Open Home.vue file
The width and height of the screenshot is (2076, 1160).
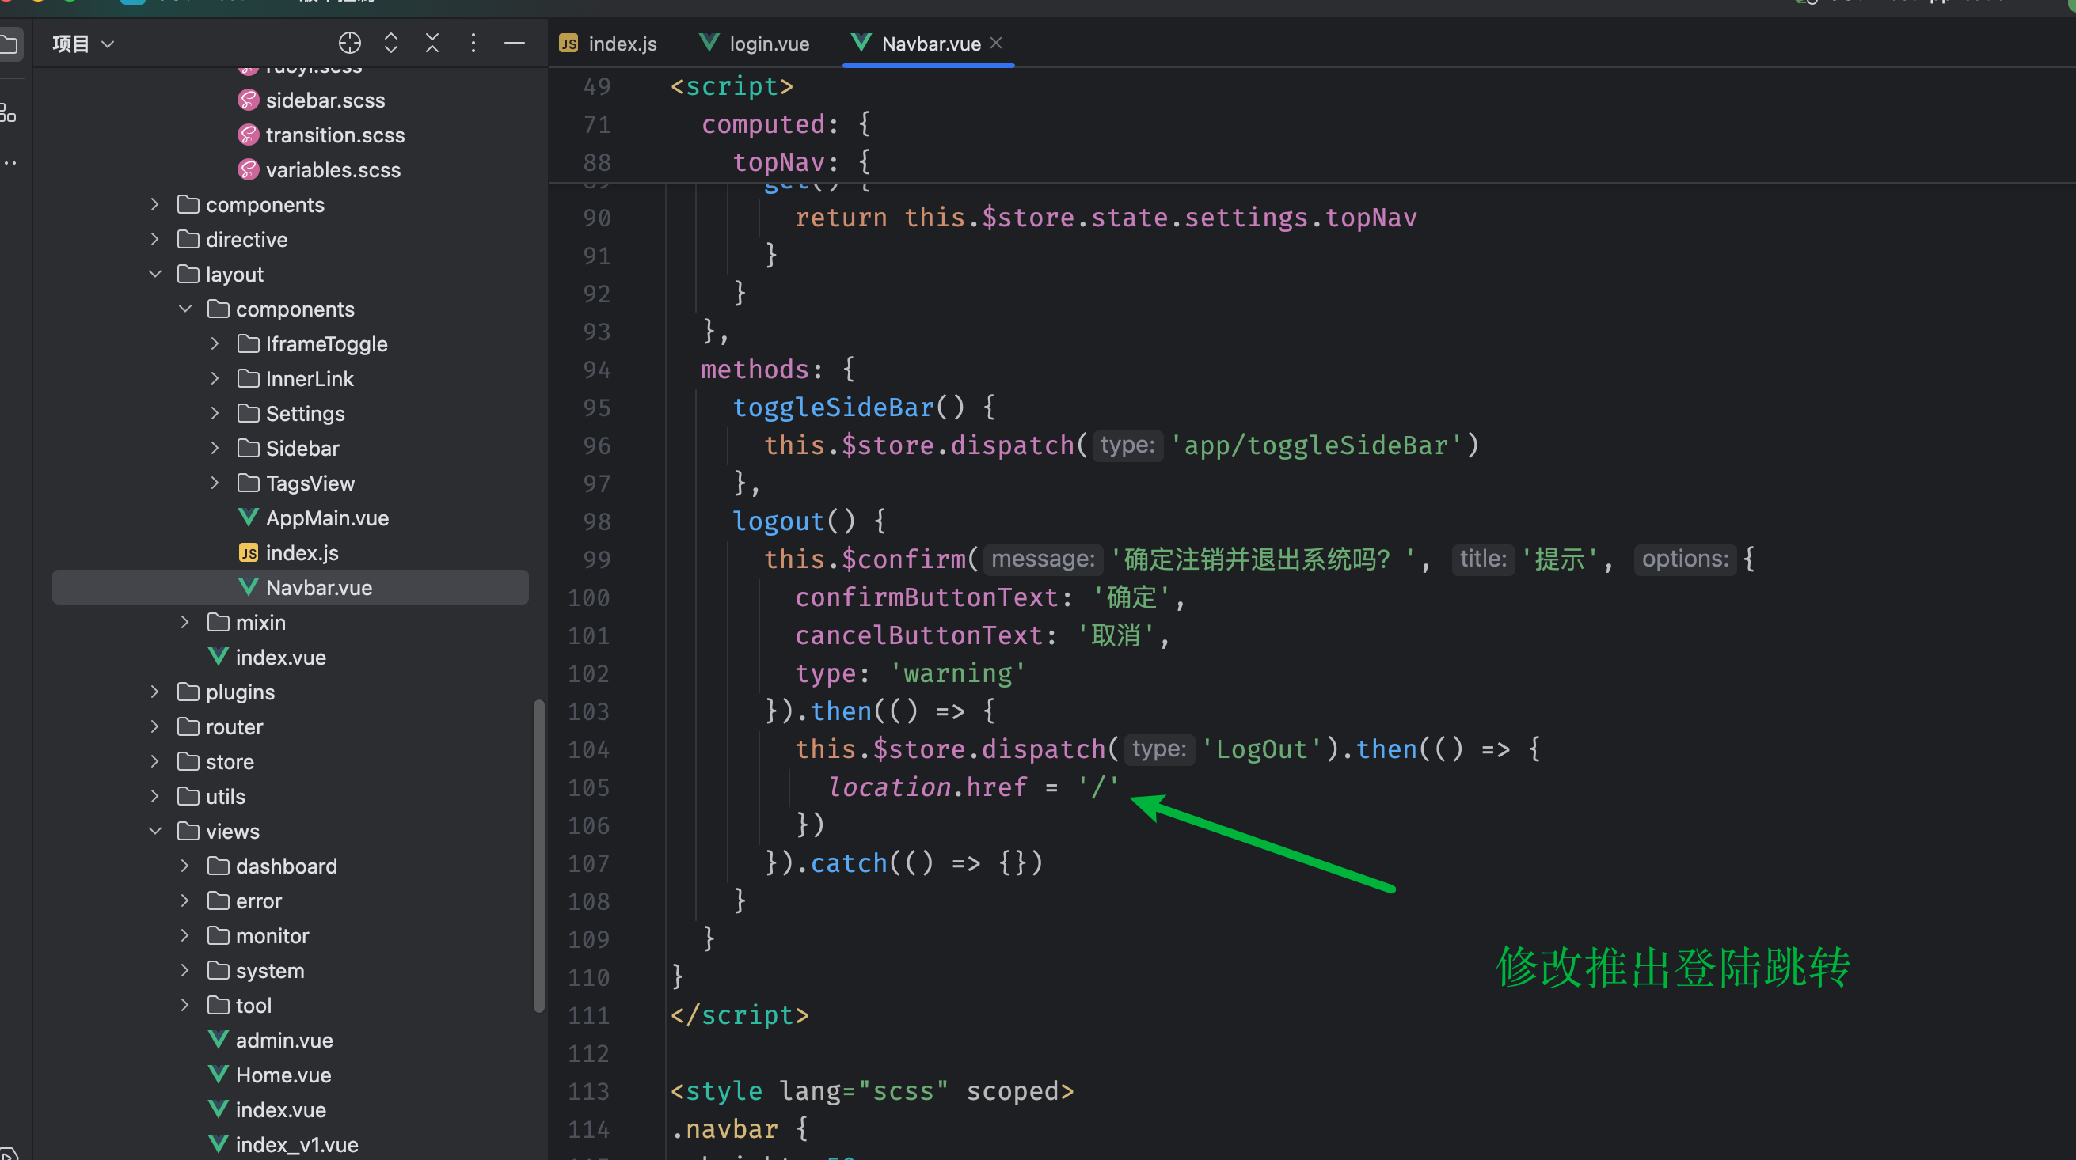click(283, 1075)
